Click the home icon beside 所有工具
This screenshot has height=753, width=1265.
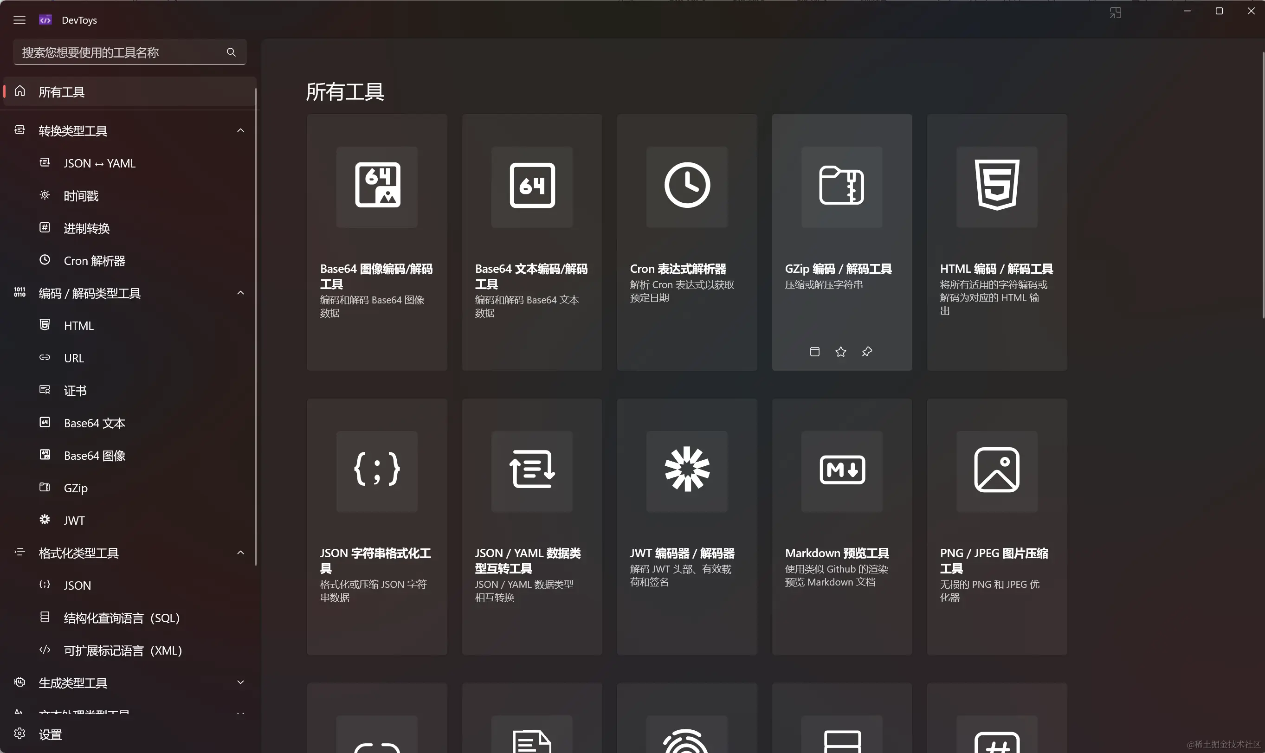(20, 91)
